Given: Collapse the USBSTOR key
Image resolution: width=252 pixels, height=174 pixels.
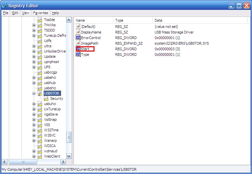Looking at the screenshot, I should (x=34, y=94).
